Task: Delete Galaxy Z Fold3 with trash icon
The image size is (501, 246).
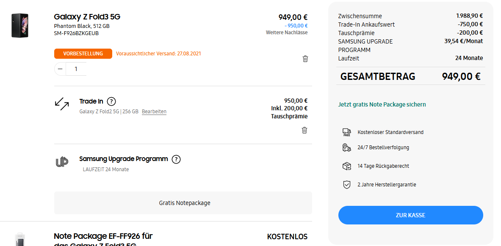Action: (305, 59)
